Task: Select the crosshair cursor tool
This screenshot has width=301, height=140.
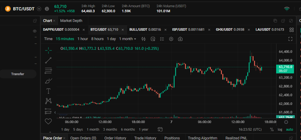Action: tap(48, 50)
